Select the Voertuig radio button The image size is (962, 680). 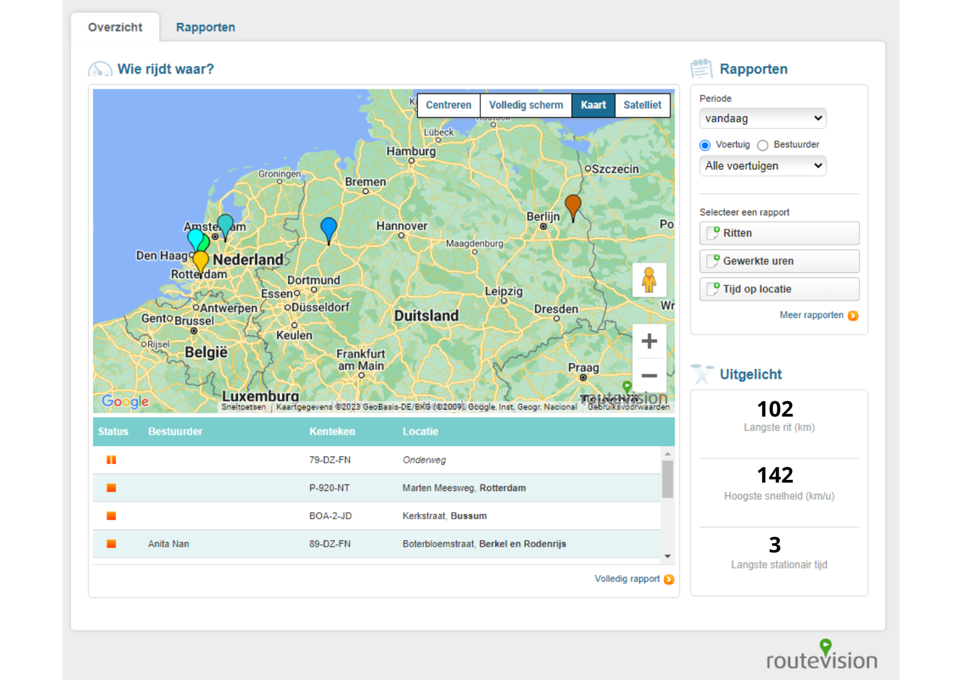(x=705, y=145)
